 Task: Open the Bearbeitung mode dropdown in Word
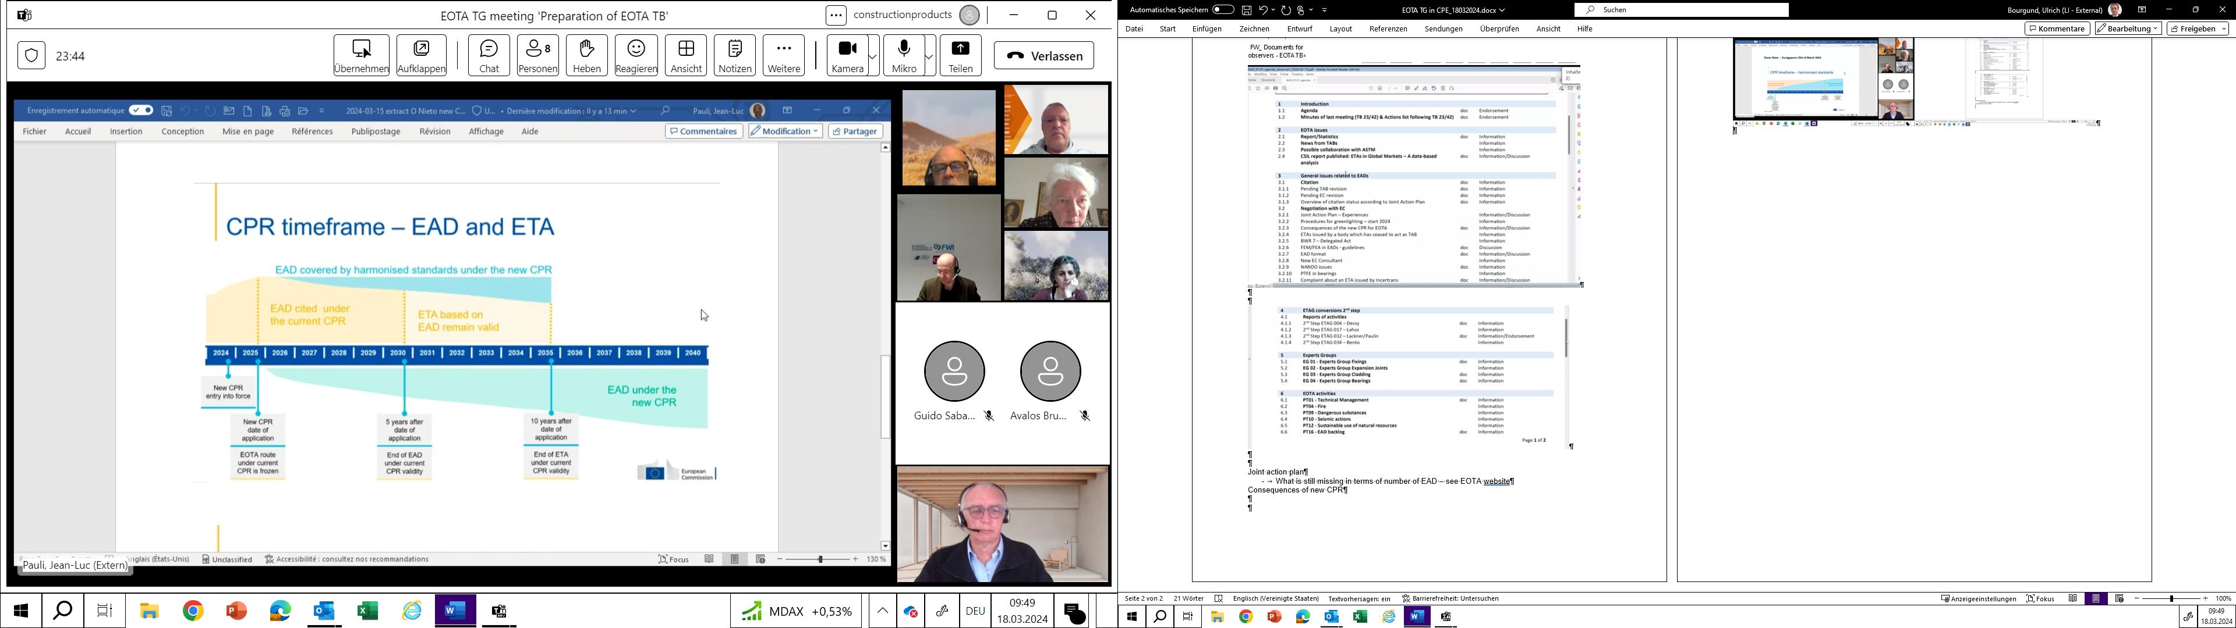click(x=2128, y=28)
